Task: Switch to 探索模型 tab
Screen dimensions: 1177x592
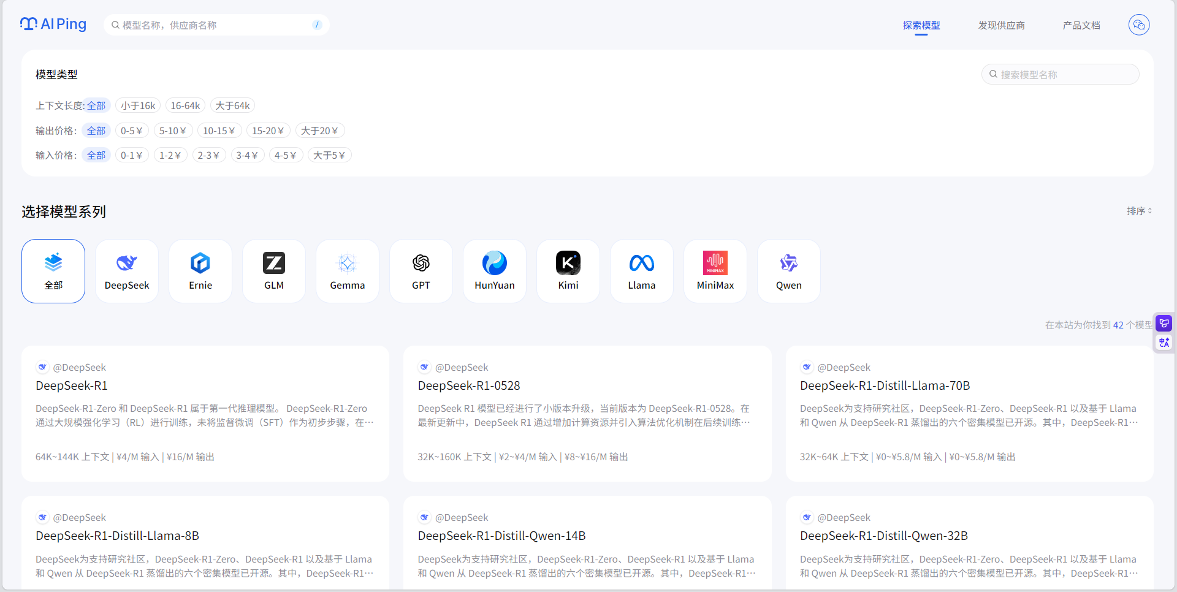Action: 921,25
